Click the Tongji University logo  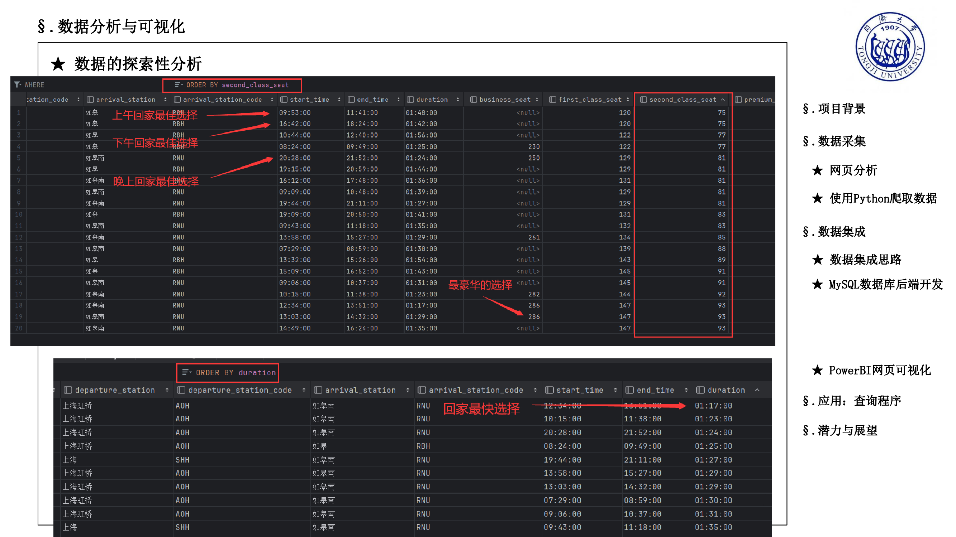890,47
